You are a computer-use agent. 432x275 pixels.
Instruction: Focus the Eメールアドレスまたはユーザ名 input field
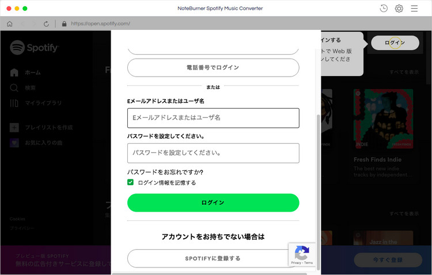[213, 118]
